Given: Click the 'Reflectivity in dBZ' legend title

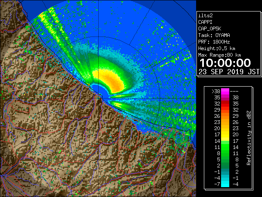Looking at the screenshot, I should point(249,138).
